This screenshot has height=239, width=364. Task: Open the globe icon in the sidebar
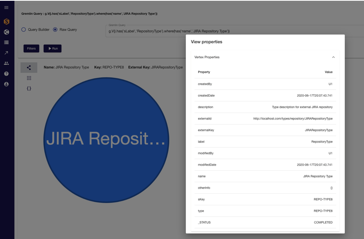click(6, 32)
